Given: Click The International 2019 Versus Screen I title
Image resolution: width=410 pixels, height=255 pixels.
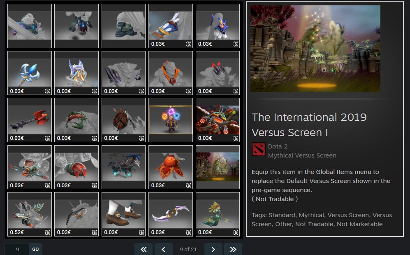Looking at the screenshot, I should pos(309,125).
